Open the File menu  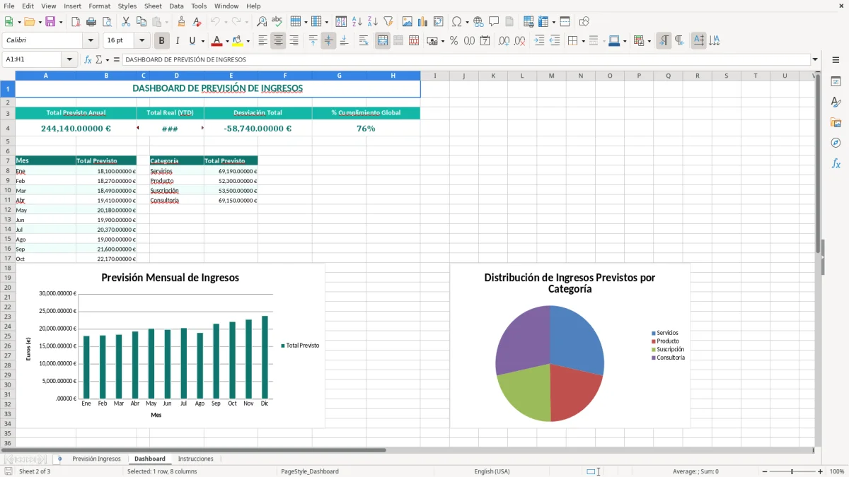(x=9, y=6)
